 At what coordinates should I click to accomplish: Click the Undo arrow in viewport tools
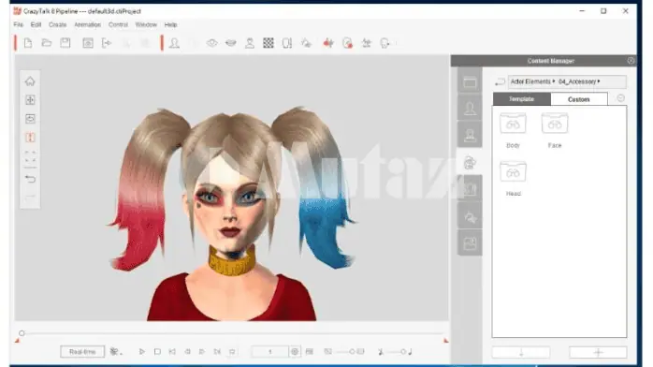click(30, 179)
